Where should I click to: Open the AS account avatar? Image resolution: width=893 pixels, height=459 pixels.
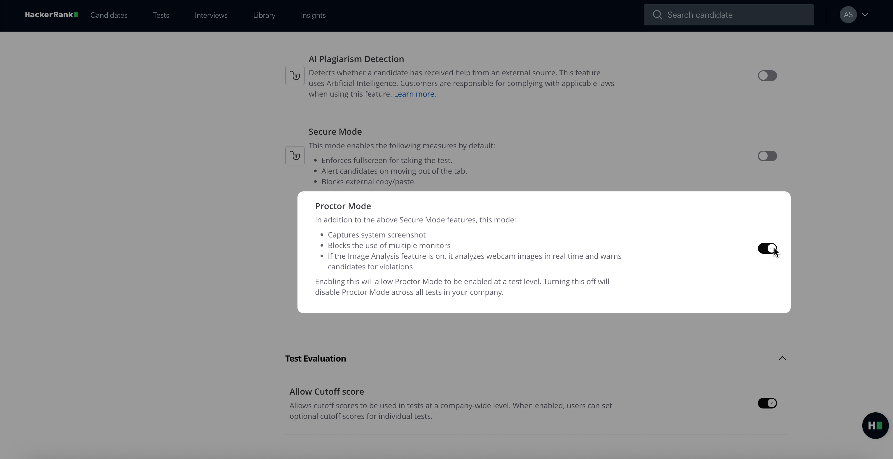pyautogui.click(x=849, y=14)
